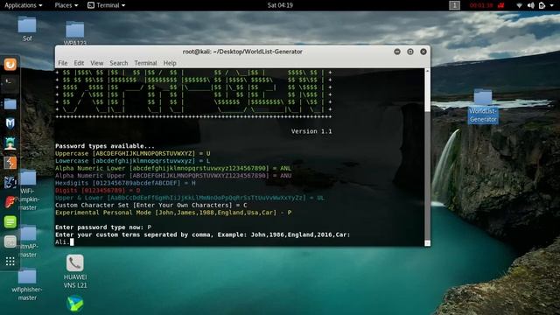Click the Alpha Numeric Upper line
This screenshot has width=560, height=315.
tap(173, 176)
